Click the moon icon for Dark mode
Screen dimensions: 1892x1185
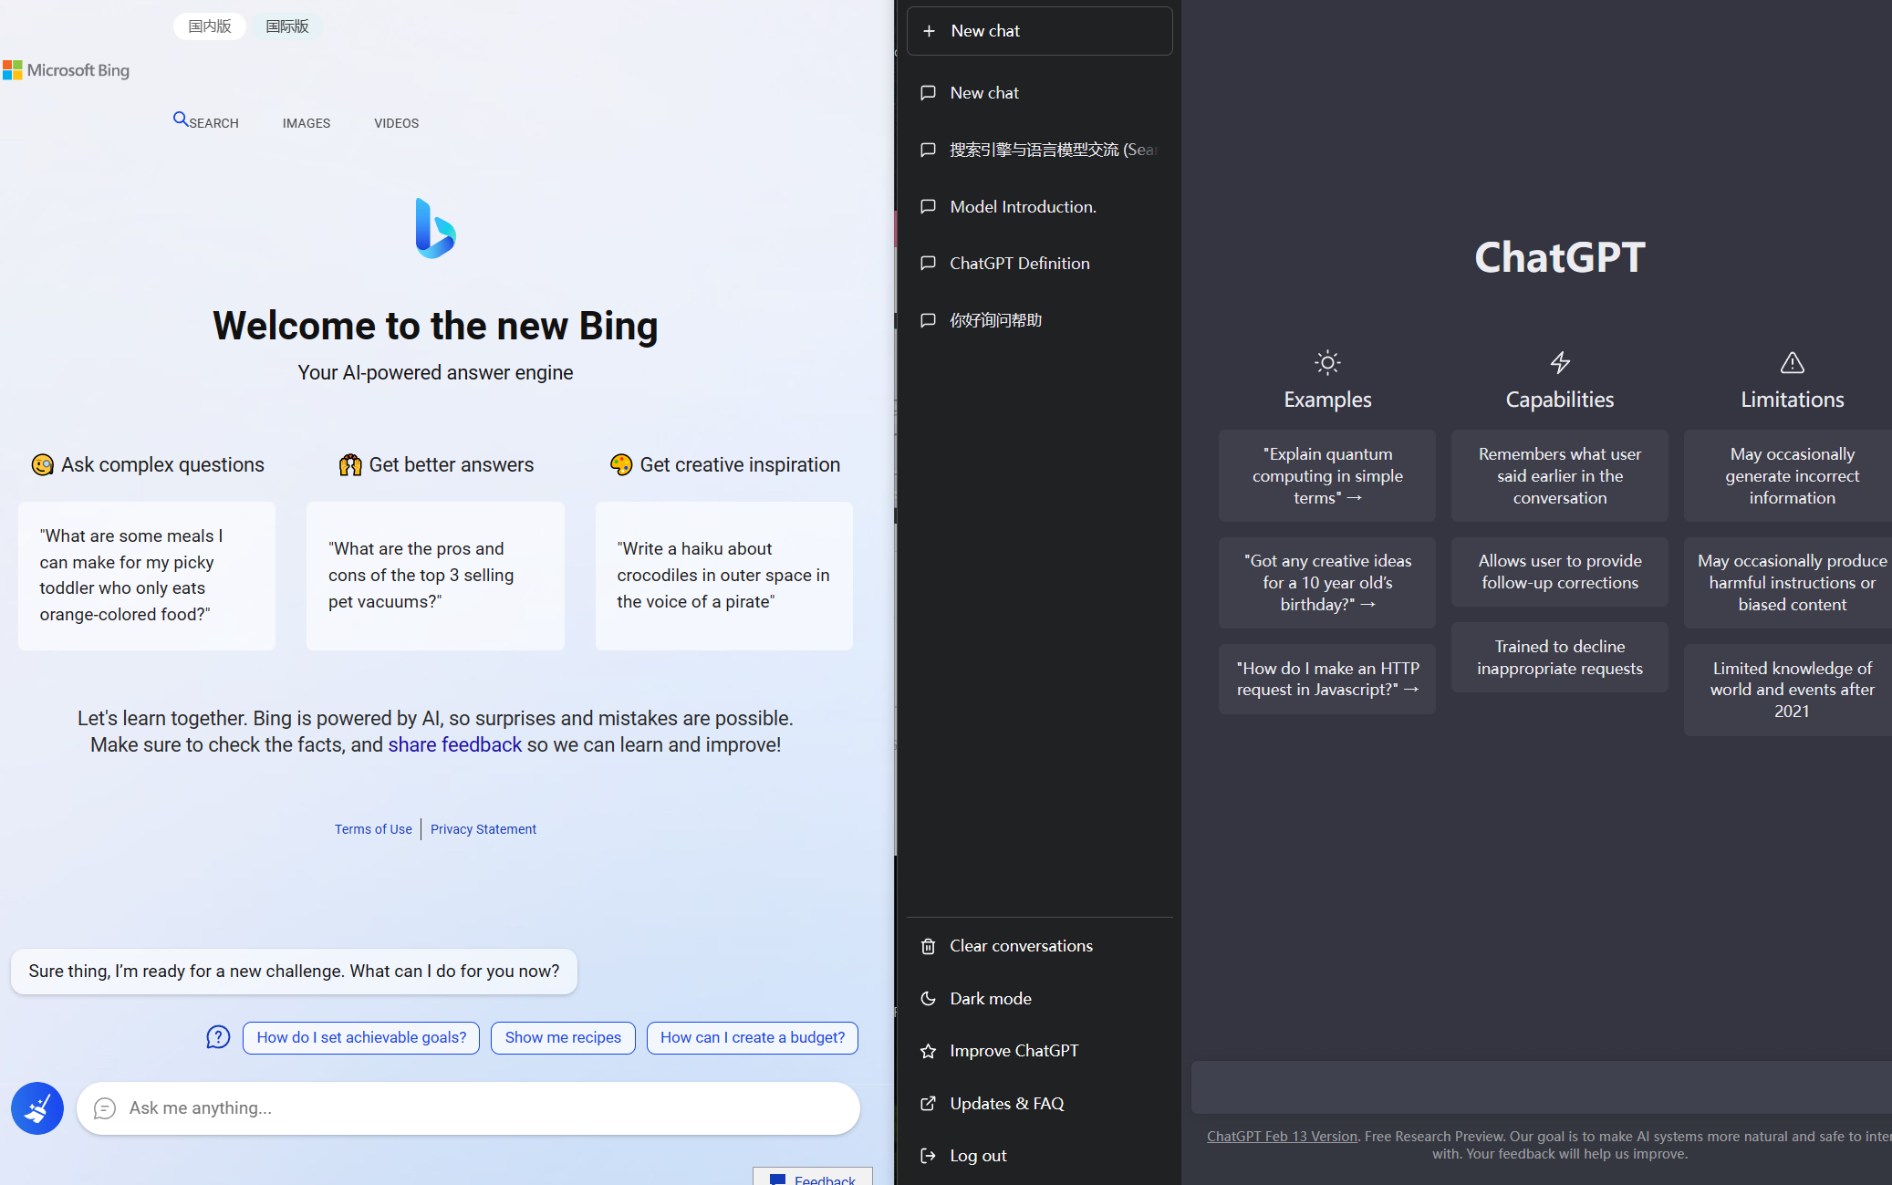tap(928, 999)
